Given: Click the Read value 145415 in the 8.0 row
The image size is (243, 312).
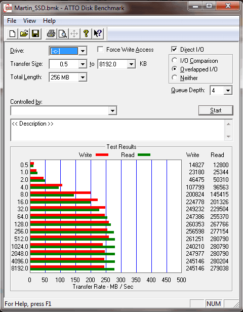Looking at the screenshot, I should point(219,194).
